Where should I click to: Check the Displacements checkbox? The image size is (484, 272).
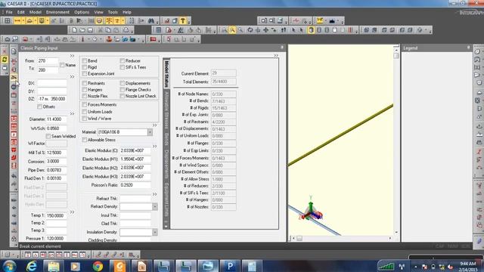point(123,83)
